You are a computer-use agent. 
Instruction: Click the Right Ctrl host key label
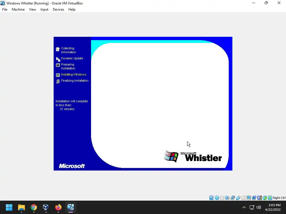point(279,198)
